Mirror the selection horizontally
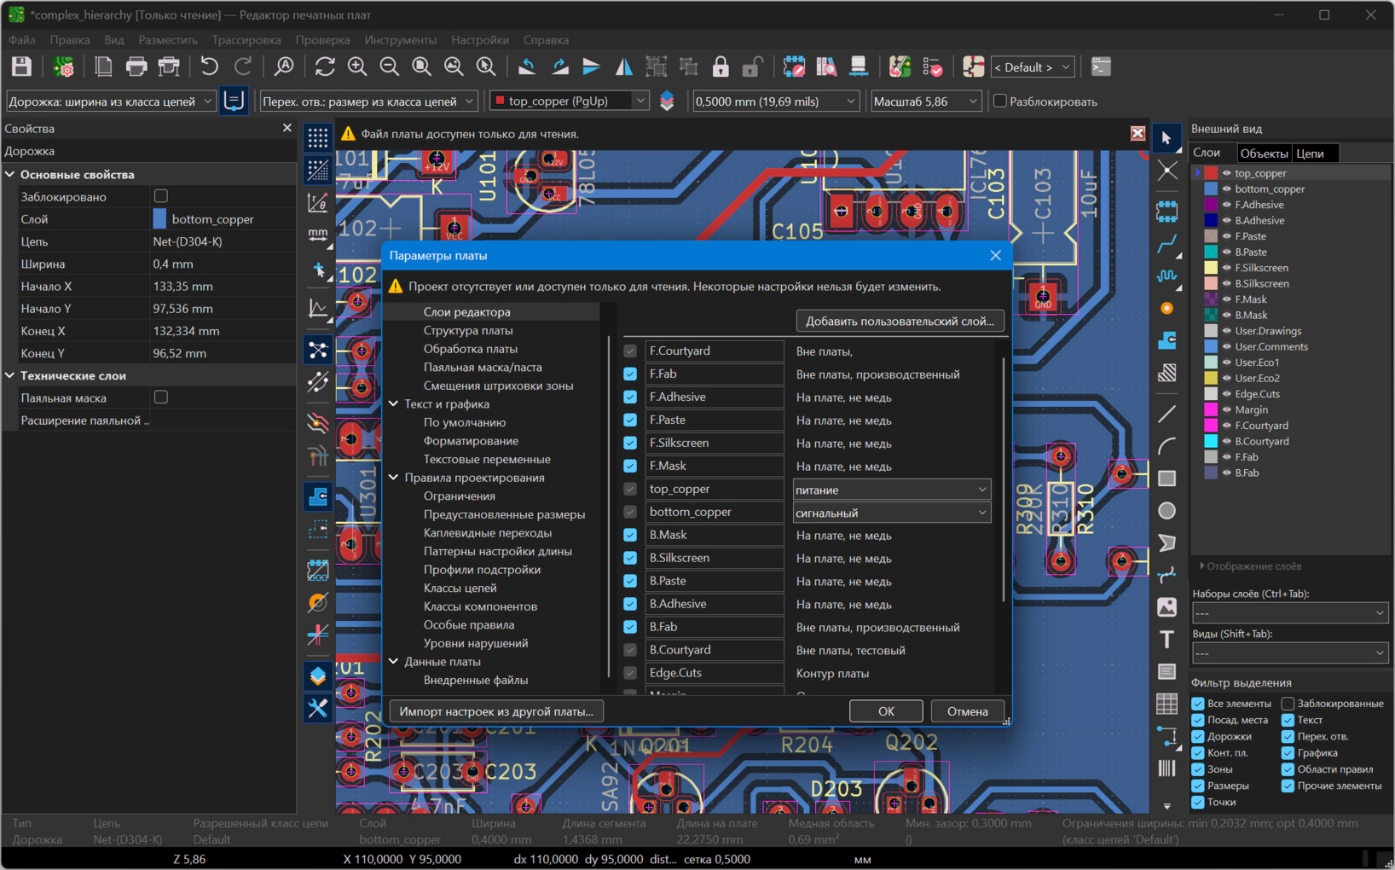Screen dimensions: 1395x870 624,67
